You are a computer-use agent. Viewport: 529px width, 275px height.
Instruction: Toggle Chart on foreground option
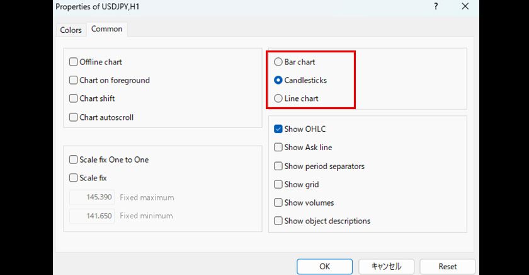[74, 81]
